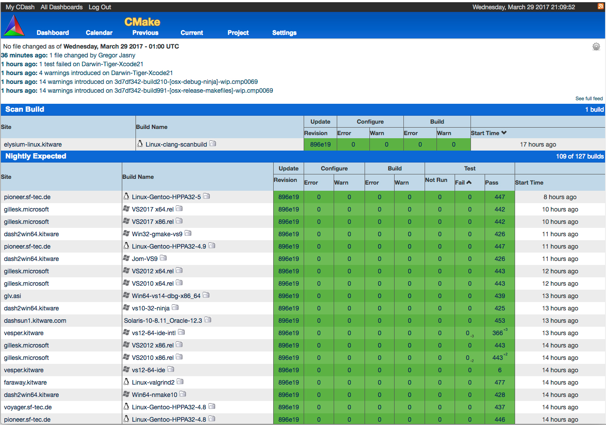Click the 17 hours ago start time
The width and height of the screenshot is (606, 427).
(x=538, y=144)
